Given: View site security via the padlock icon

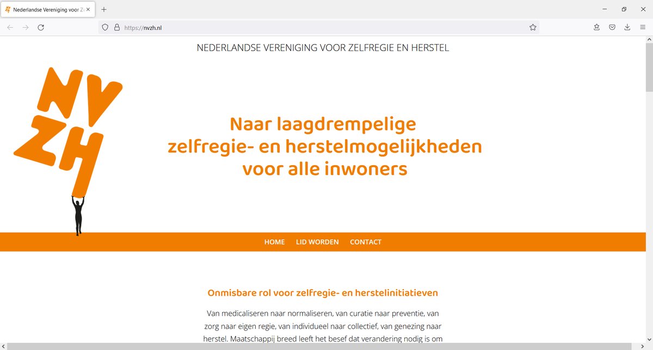Looking at the screenshot, I should tap(116, 27).
